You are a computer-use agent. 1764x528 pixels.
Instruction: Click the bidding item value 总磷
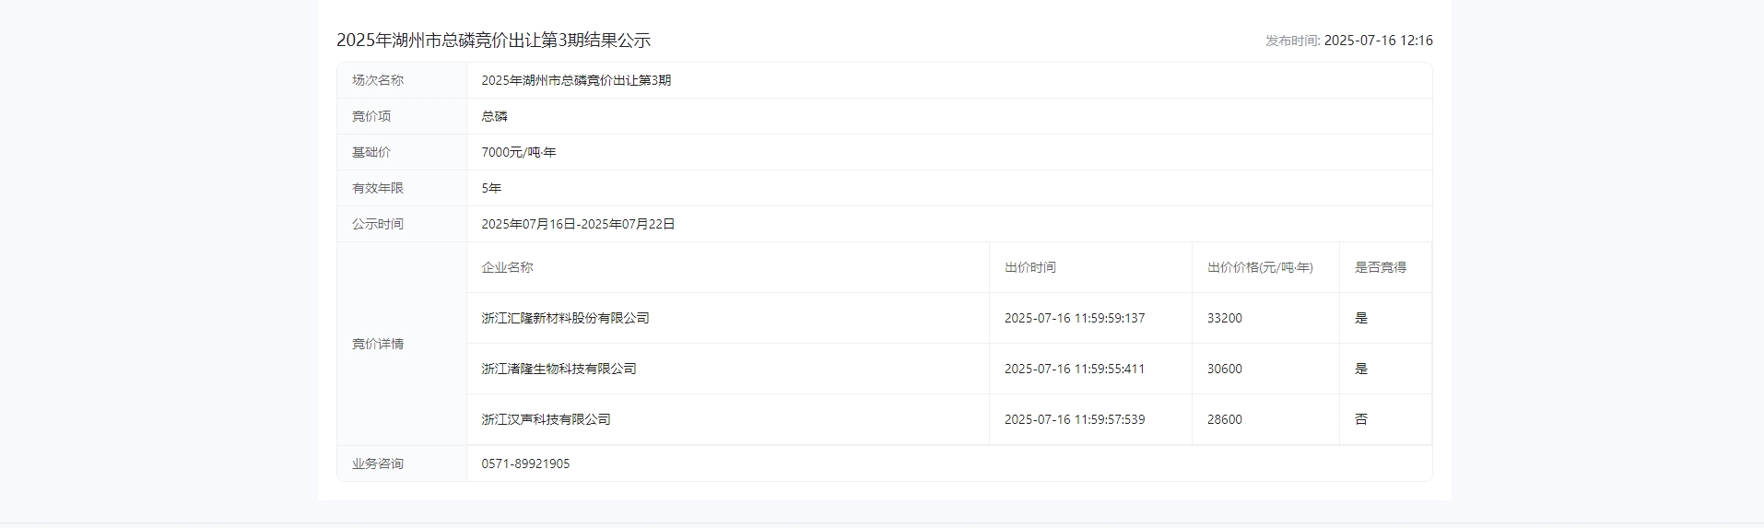pos(494,116)
